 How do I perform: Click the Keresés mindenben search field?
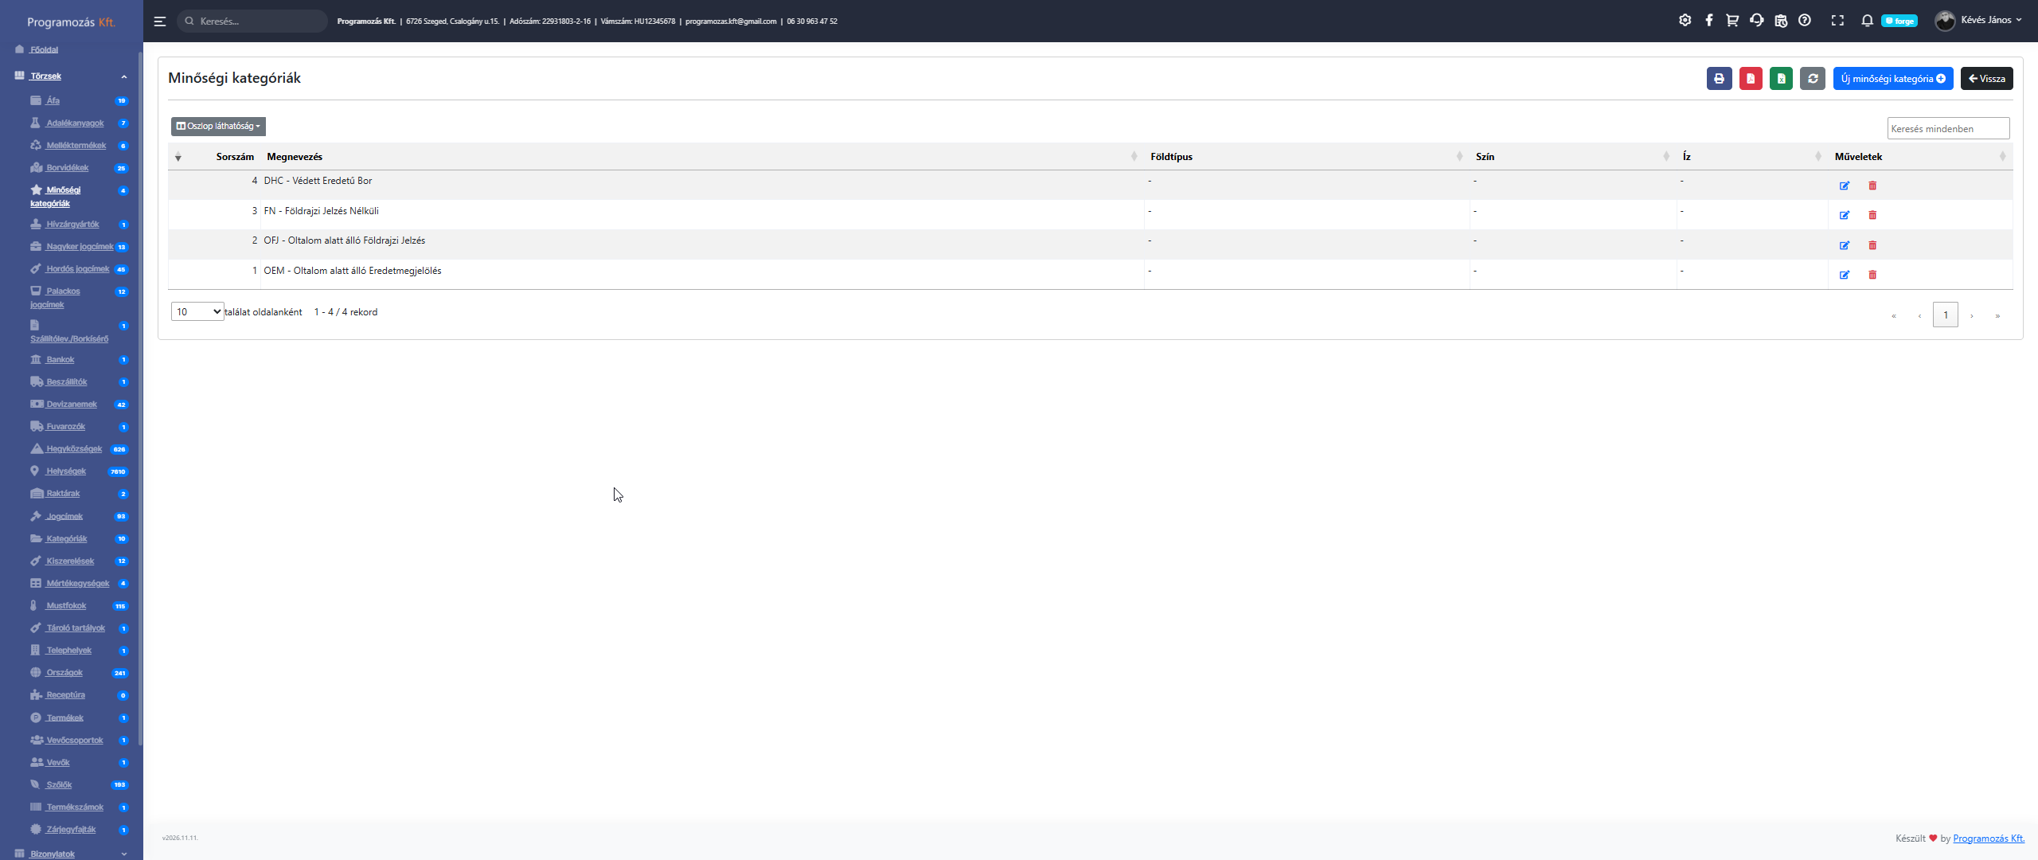1947,128
